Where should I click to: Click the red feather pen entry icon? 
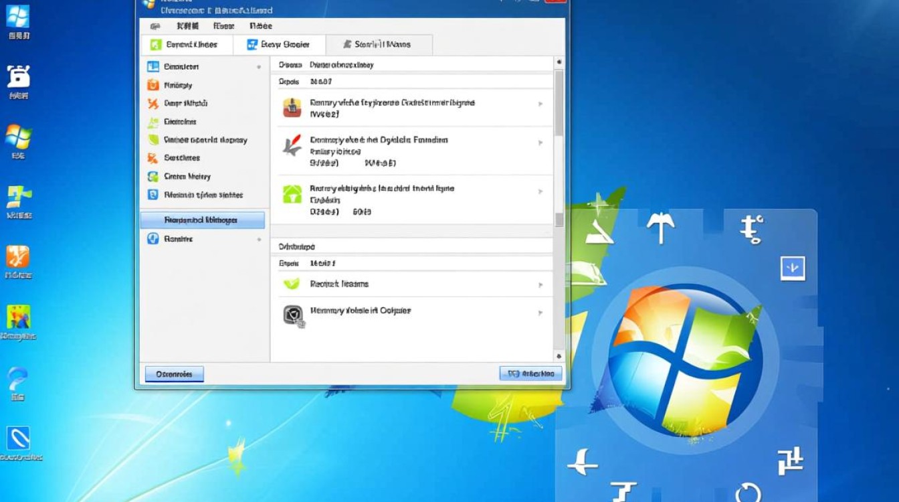[292, 145]
